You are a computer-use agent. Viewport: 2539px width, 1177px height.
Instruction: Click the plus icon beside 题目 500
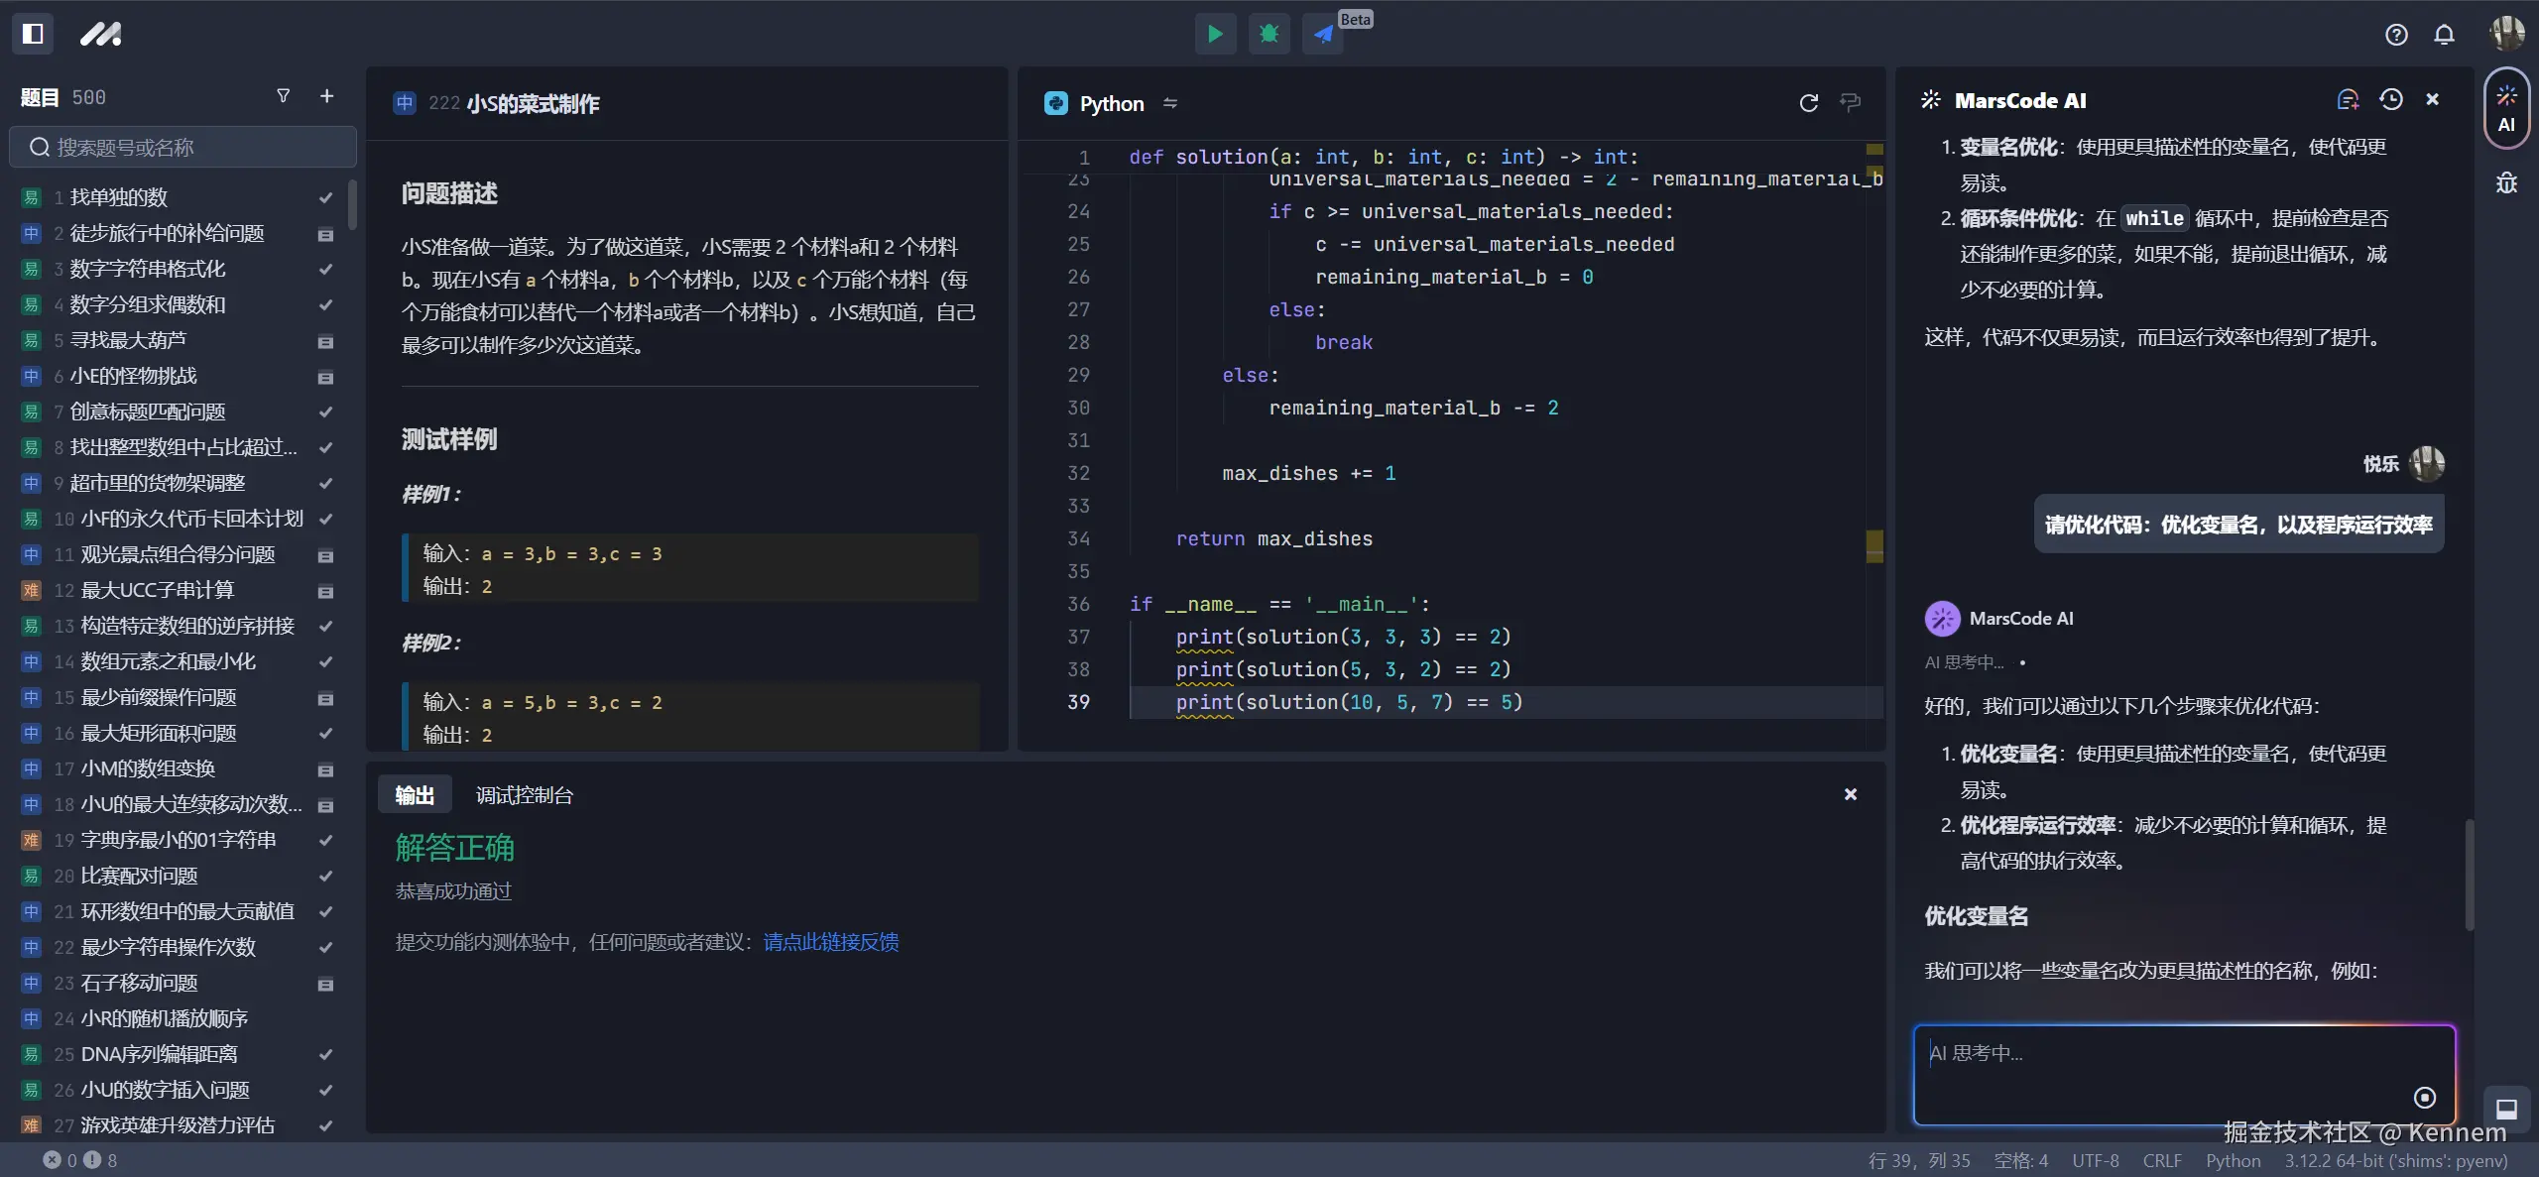tap(326, 96)
